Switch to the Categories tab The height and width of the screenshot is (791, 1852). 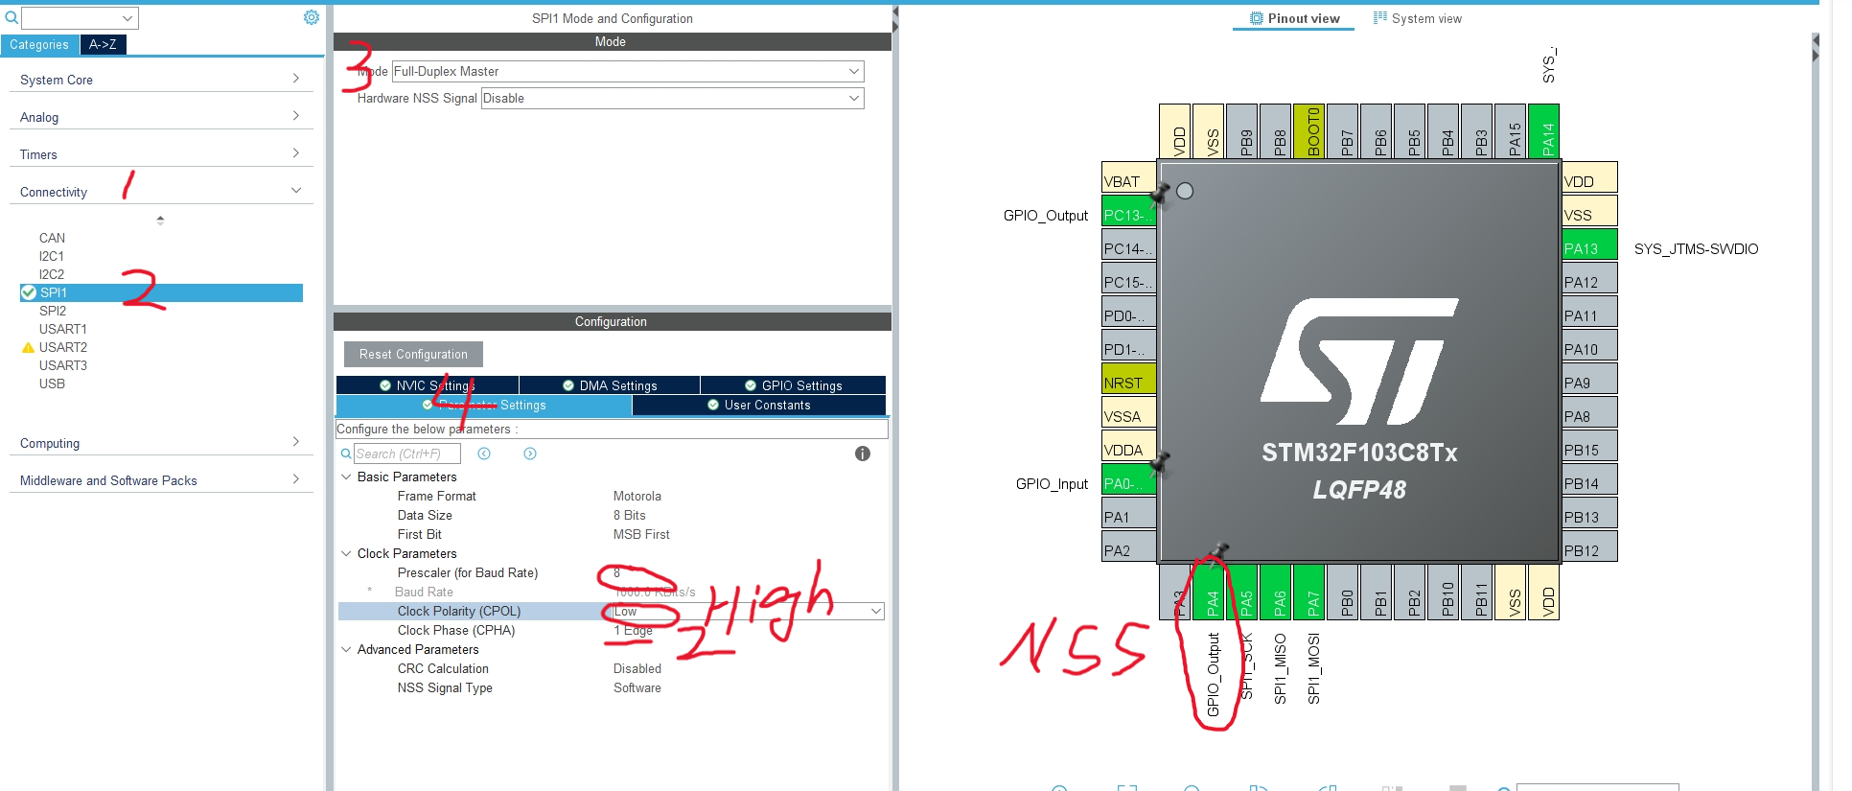[39, 44]
